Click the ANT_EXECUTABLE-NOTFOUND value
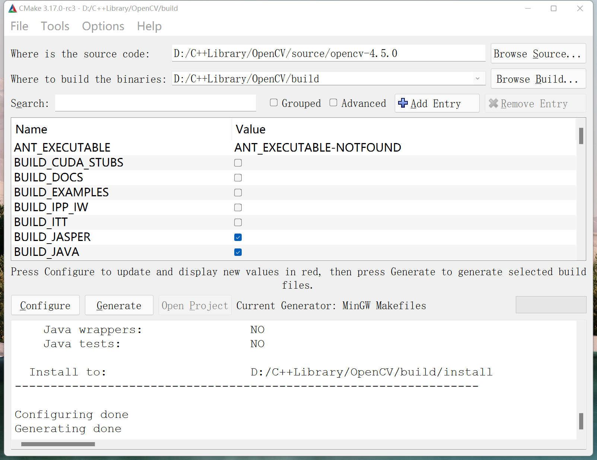Screen dimensions: 597x460 point(318,148)
